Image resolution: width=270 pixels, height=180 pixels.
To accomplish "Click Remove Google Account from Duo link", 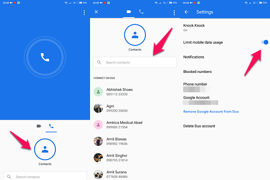I will pos(211,112).
